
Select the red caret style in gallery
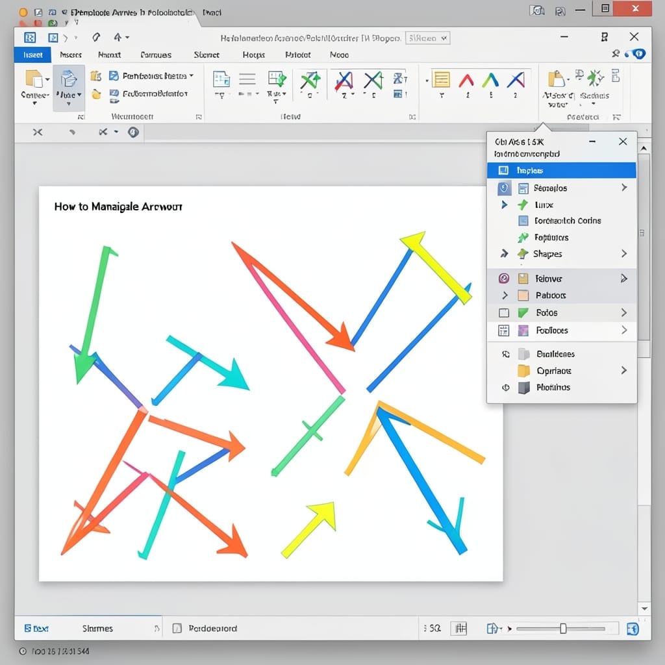466,80
